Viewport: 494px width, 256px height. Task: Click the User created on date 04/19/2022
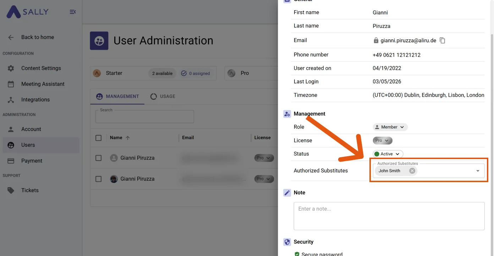click(387, 68)
